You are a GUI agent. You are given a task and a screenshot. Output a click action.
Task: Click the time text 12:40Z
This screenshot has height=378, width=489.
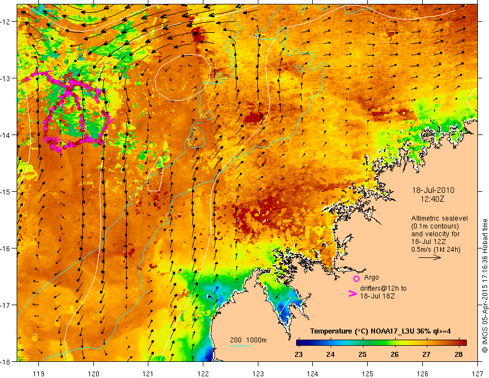[432, 199]
